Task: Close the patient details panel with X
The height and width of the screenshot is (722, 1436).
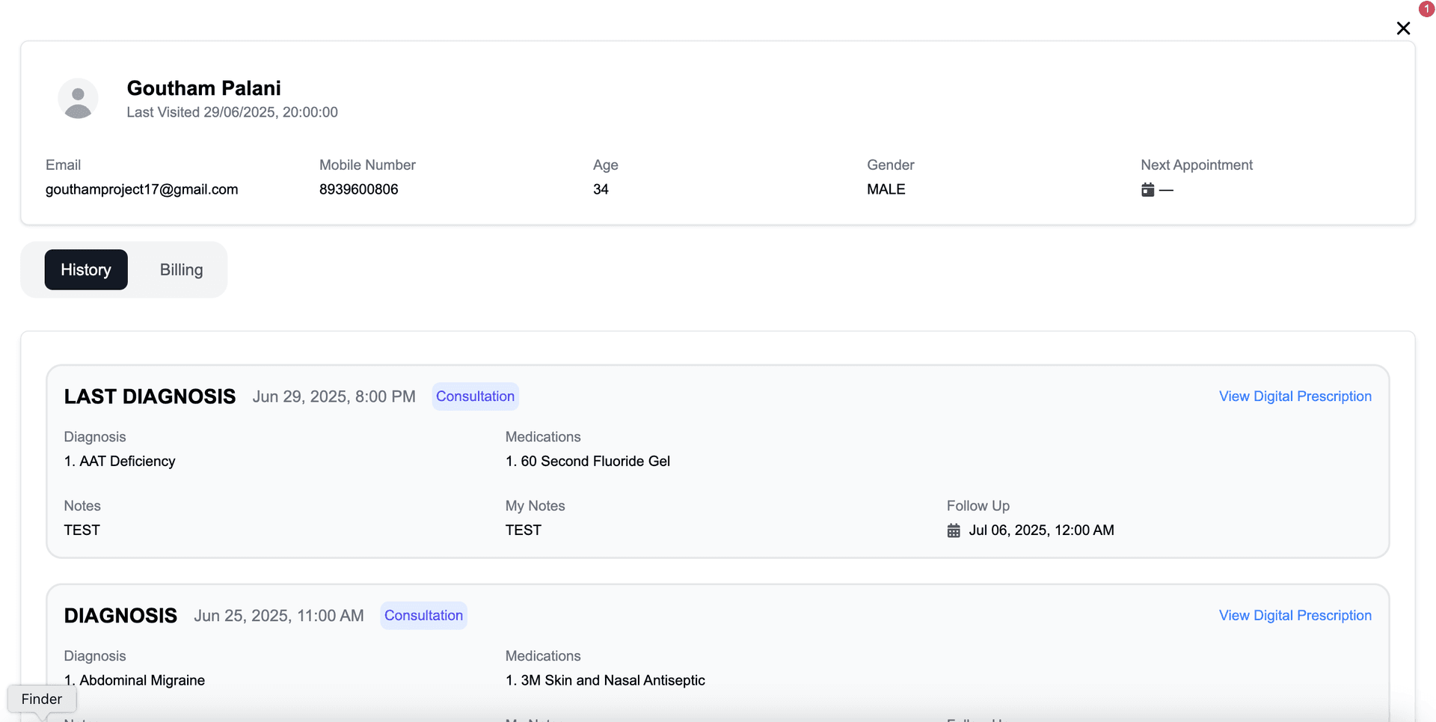Action: coord(1403,28)
